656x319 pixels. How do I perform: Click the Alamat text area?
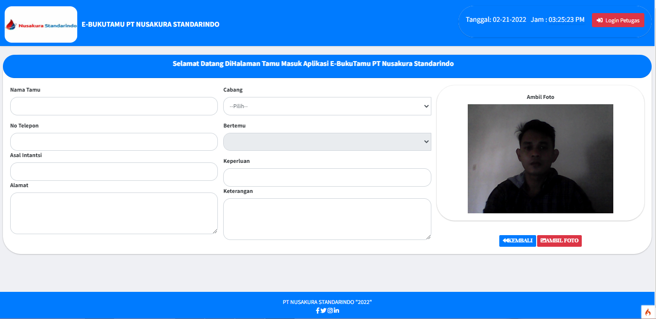(x=114, y=213)
